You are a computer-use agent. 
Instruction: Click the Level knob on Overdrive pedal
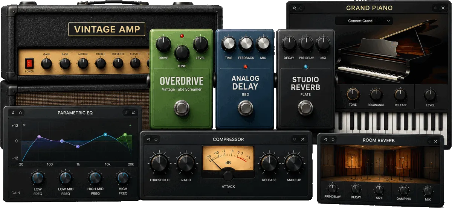[x=200, y=44]
